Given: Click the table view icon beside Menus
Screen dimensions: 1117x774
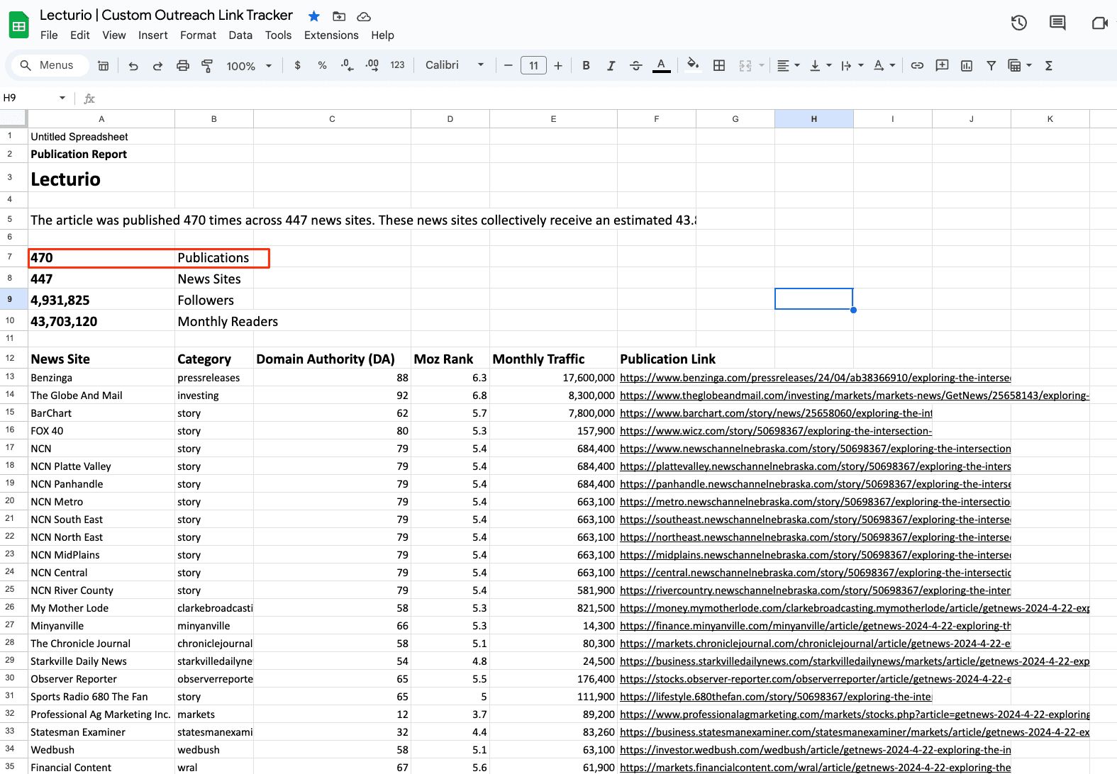Looking at the screenshot, I should [104, 65].
